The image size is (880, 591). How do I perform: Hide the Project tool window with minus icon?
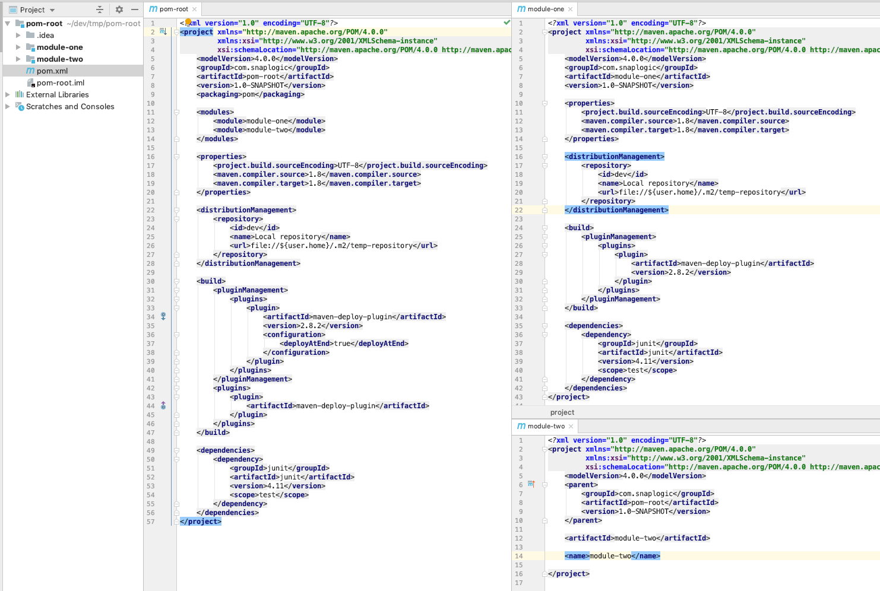[x=135, y=9]
